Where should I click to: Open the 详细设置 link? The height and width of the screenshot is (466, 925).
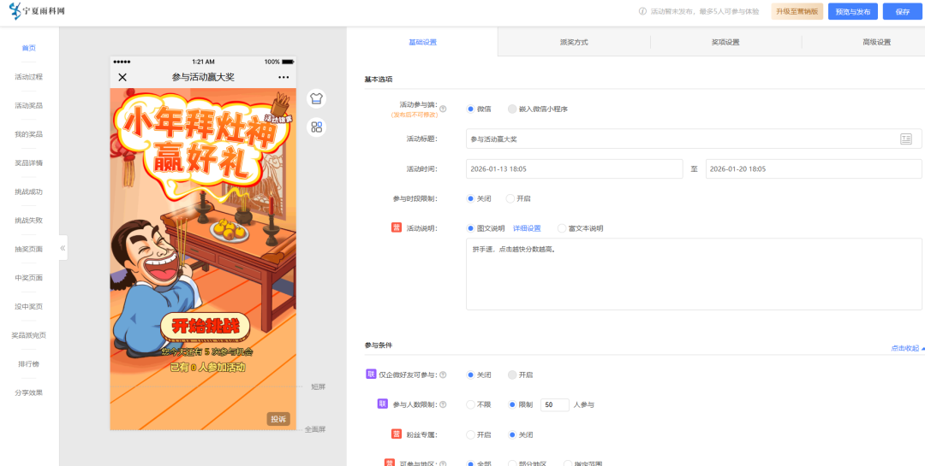pyautogui.click(x=527, y=228)
